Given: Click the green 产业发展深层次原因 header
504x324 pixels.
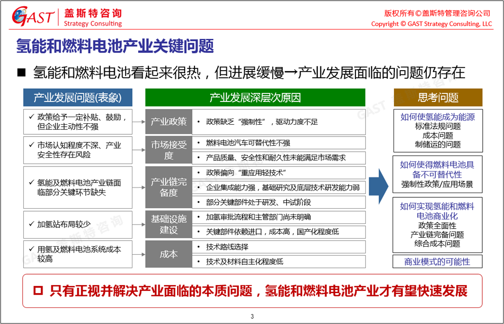Looking at the screenshot, I should pos(255,98).
